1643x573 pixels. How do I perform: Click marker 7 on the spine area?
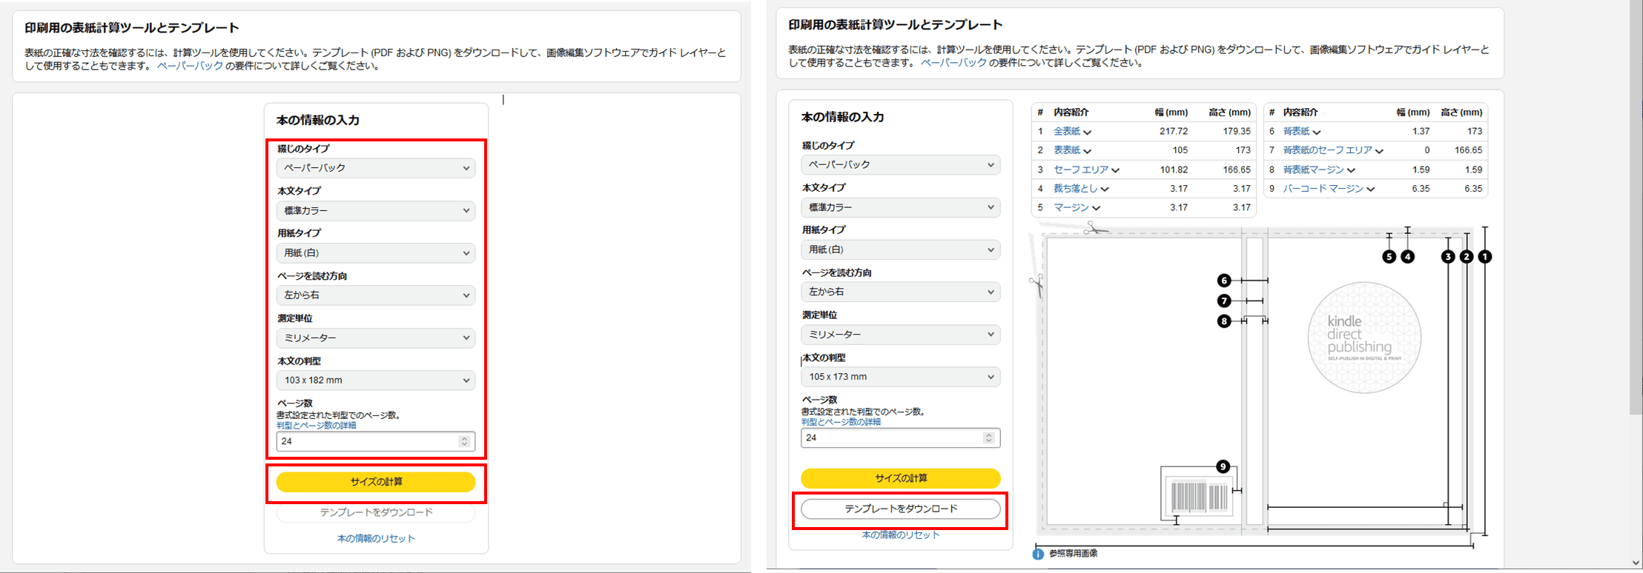pos(1224,301)
